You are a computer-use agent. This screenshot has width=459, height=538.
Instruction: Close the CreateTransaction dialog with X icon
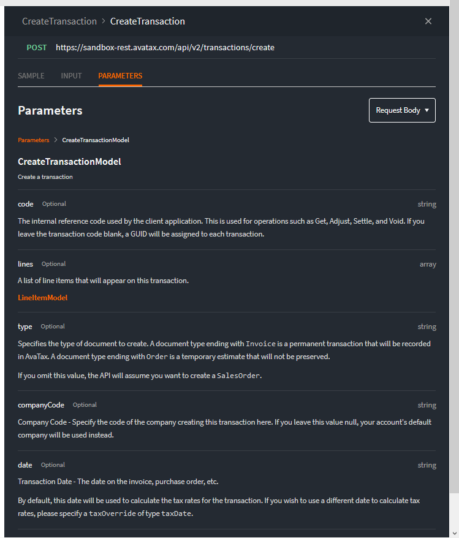428,21
